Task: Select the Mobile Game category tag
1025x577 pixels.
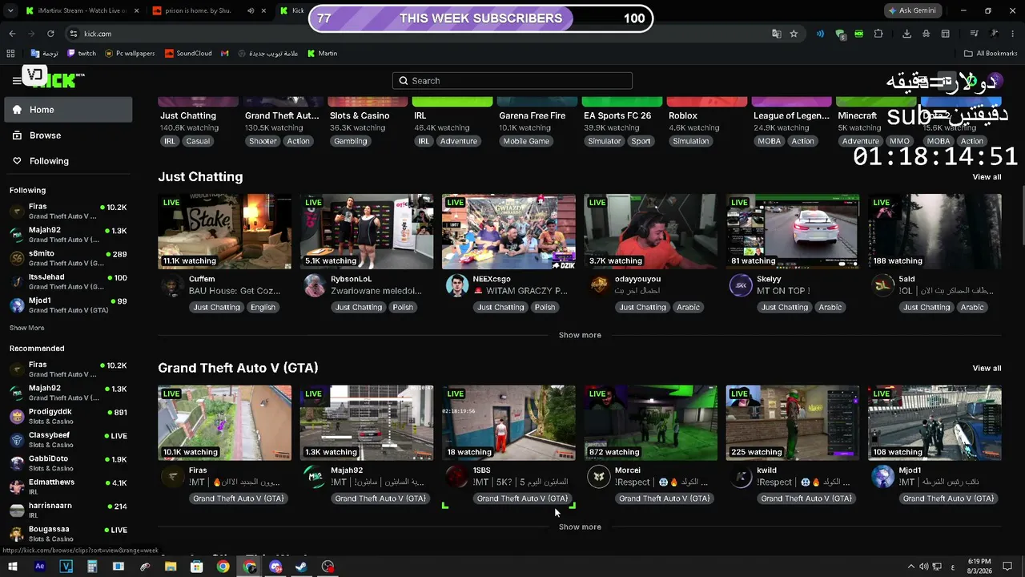Action: coord(526,141)
